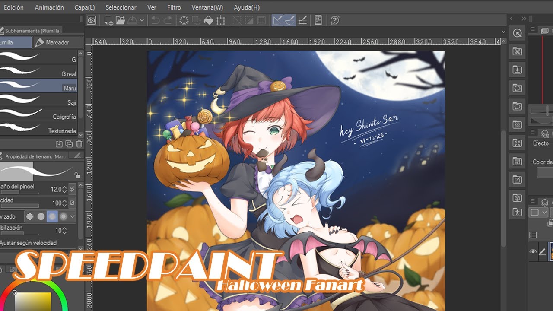
Task: Expand the anti-aliasing options dropdown arrow
Action: [x=72, y=216]
